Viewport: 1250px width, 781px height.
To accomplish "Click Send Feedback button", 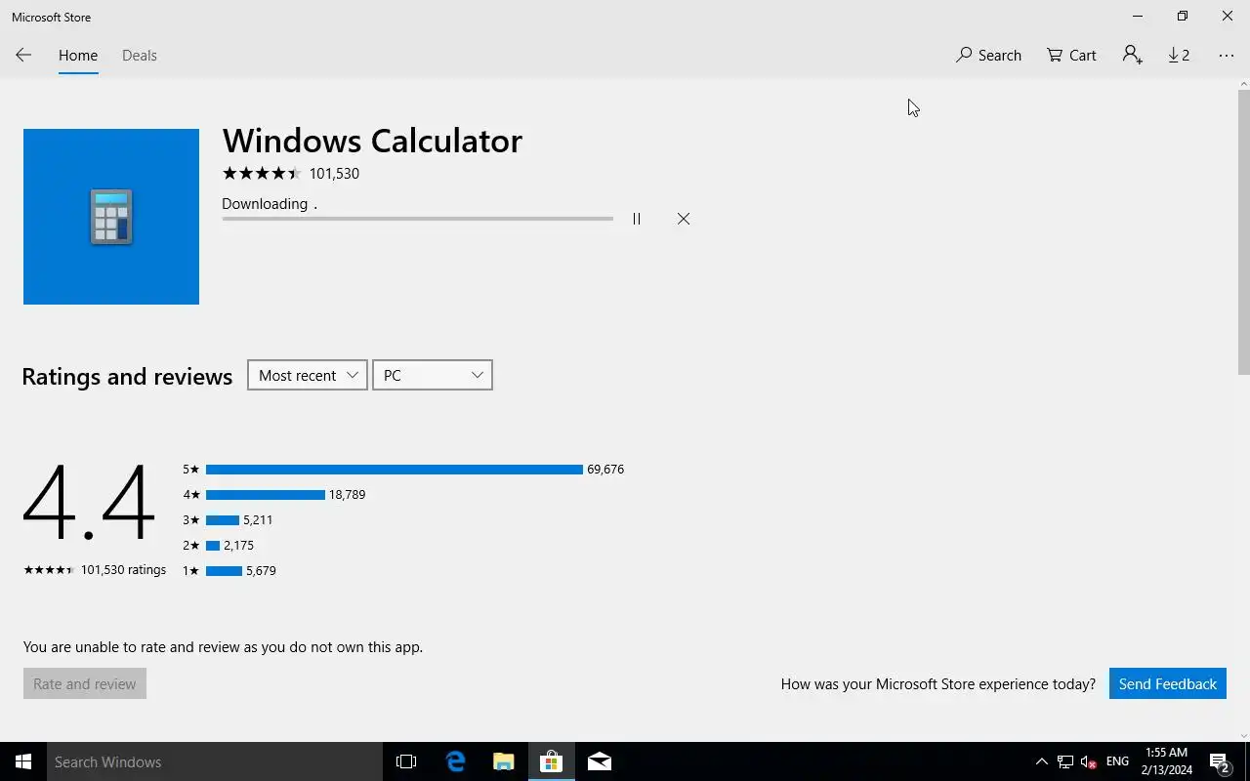I will pyautogui.click(x=1168, y=683).
